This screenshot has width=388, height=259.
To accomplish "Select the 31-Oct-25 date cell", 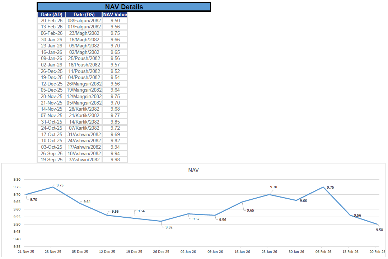I will 51,122.
